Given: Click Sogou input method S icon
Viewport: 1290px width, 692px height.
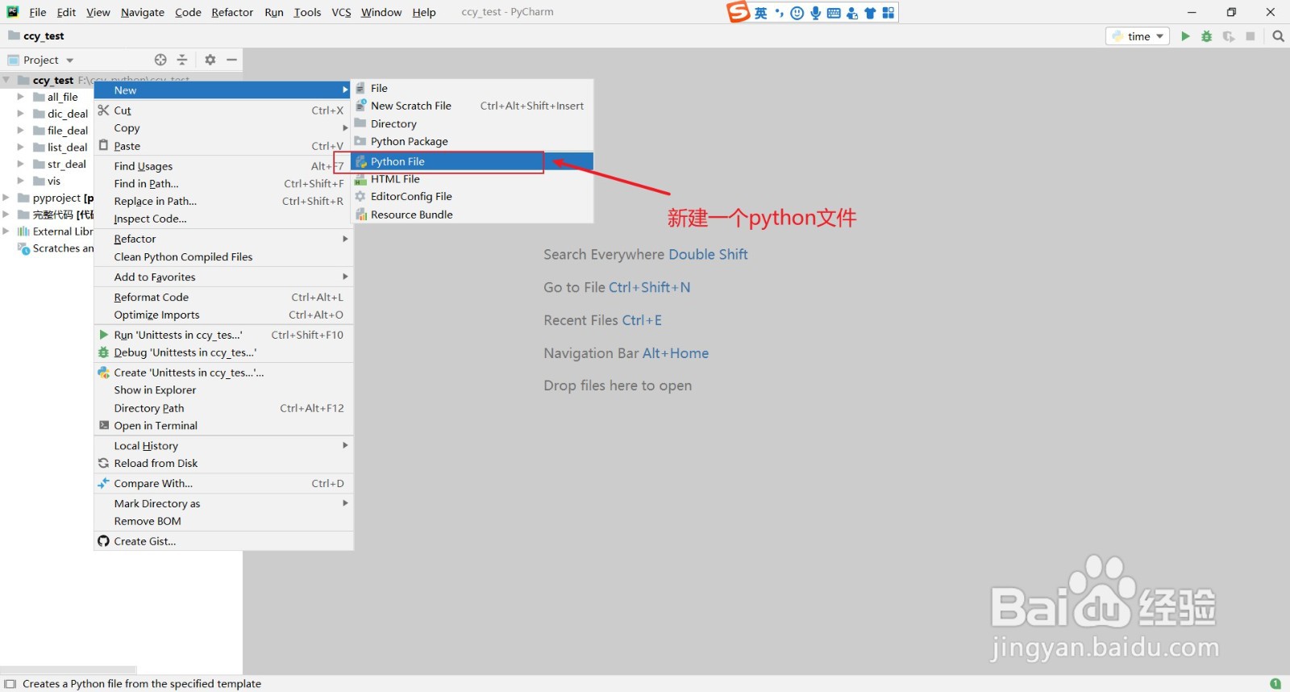Looking at the screenshot, I should point(739,12).
